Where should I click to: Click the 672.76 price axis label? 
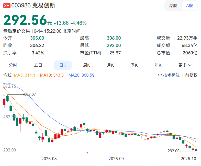pyautogui.click(x=10, y=86)
